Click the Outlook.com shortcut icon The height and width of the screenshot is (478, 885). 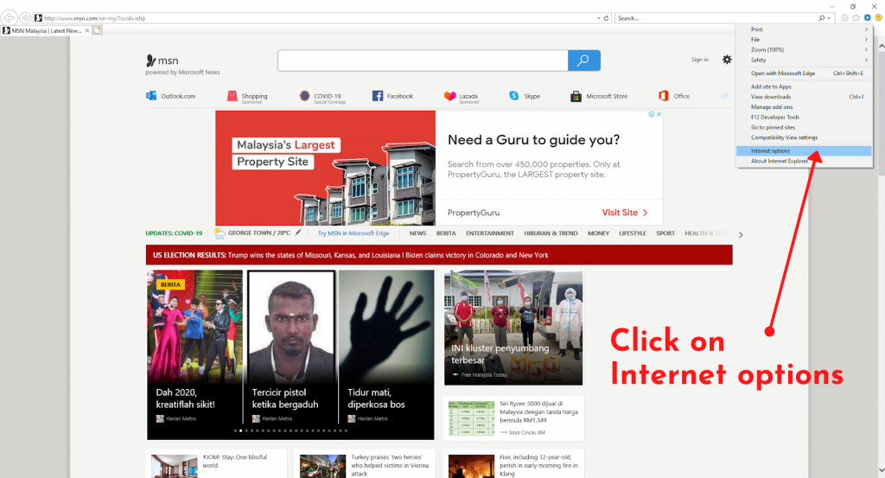[151, 96]
